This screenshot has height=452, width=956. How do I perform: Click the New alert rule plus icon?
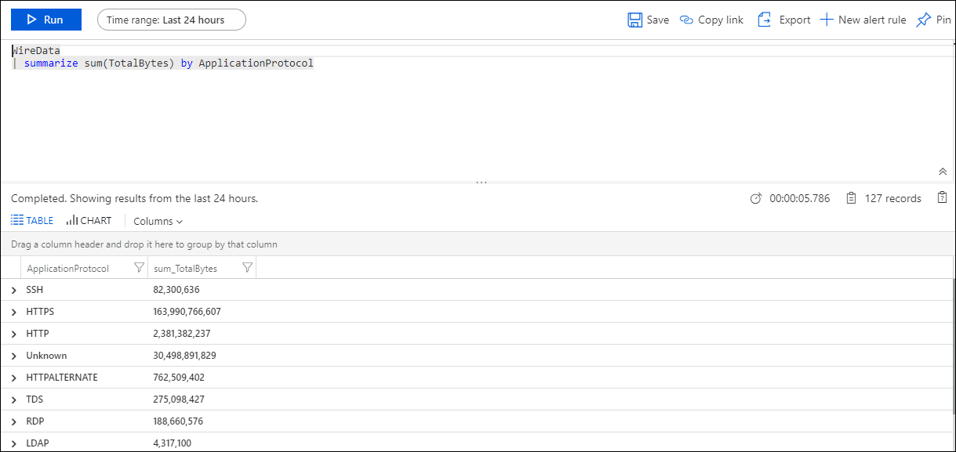826,20
